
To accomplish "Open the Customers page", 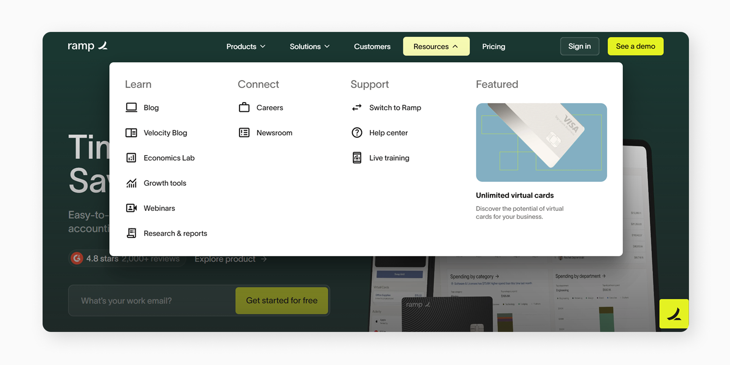I will pyautogui.click(x=372, y=46).
